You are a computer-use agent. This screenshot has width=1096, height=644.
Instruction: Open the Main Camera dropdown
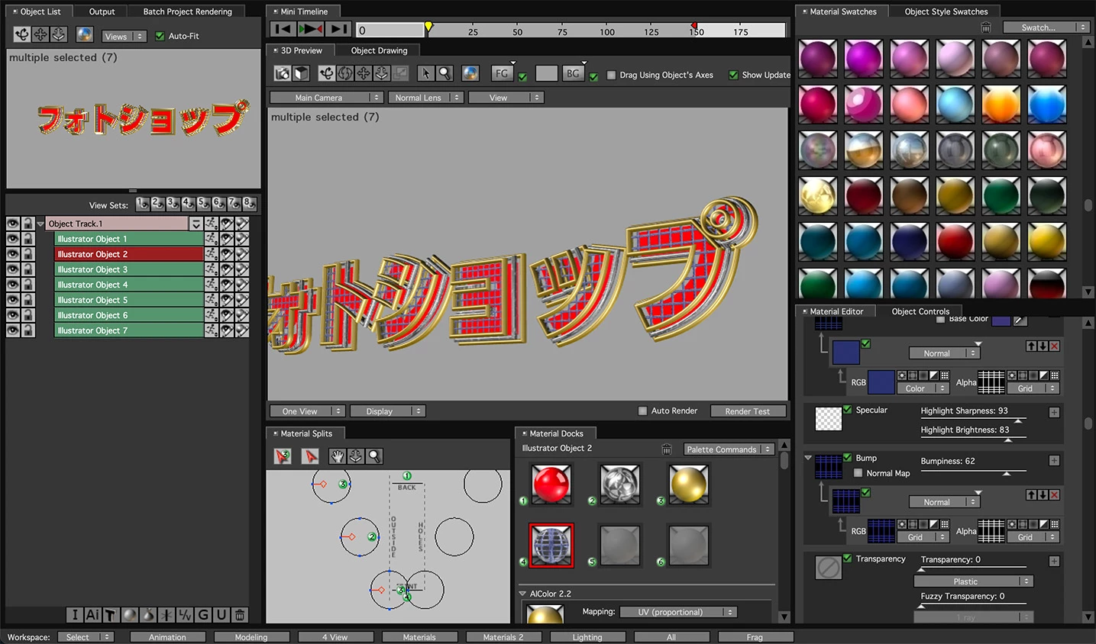[x=326, y=98]
